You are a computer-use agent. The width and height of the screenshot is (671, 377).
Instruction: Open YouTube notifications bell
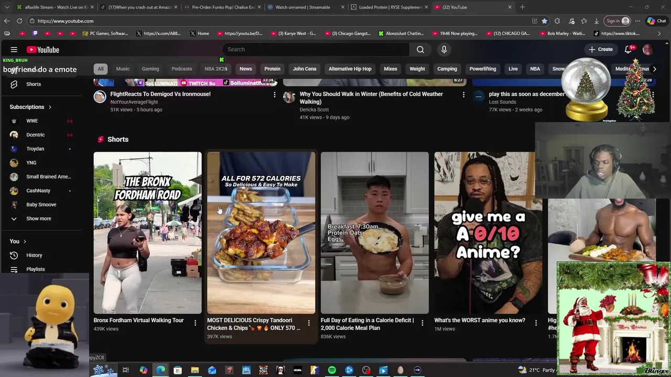pyautogui.click(x=628, y=49)
